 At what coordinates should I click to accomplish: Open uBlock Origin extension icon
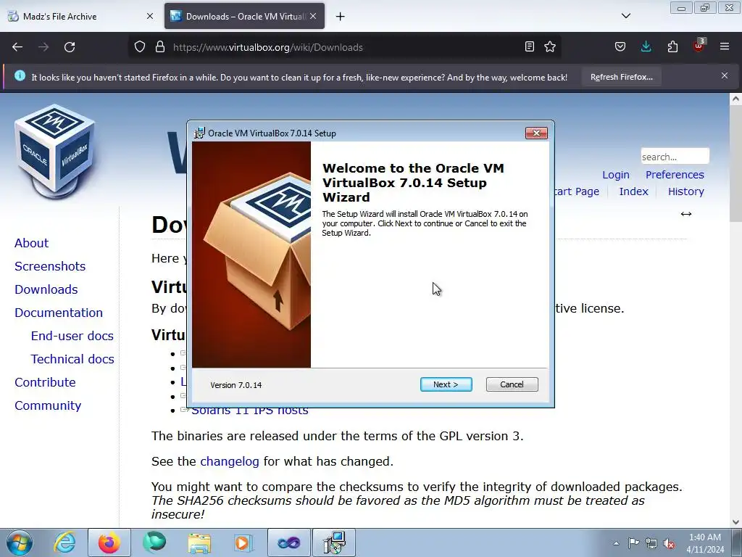pos(699,46)
